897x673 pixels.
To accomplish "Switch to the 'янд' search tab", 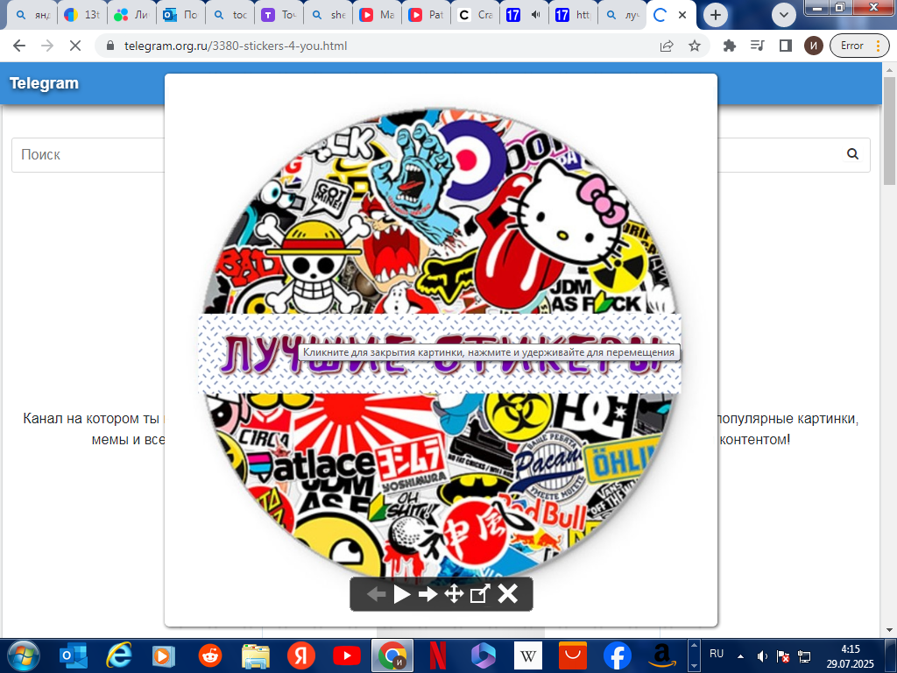I will coord(33,15).
